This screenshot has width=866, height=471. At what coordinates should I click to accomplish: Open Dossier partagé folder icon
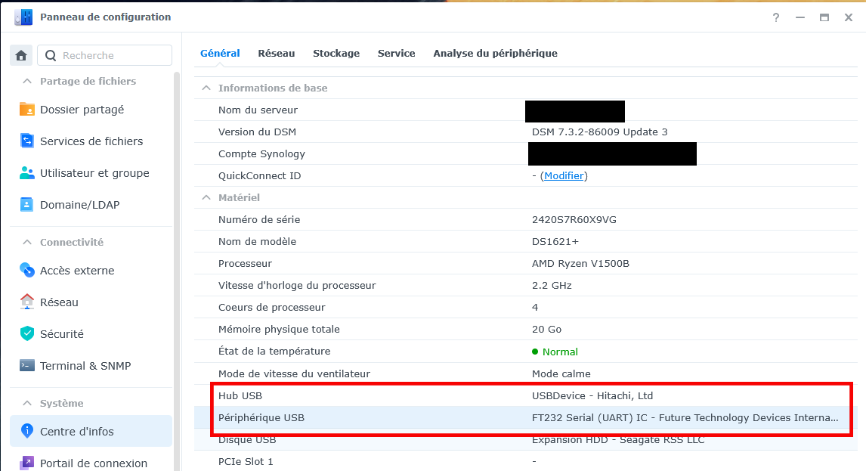tap(26, 110)
